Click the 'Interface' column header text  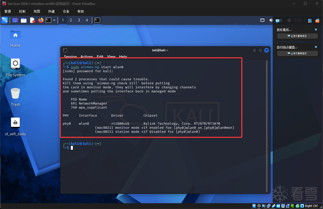[88, 116]
